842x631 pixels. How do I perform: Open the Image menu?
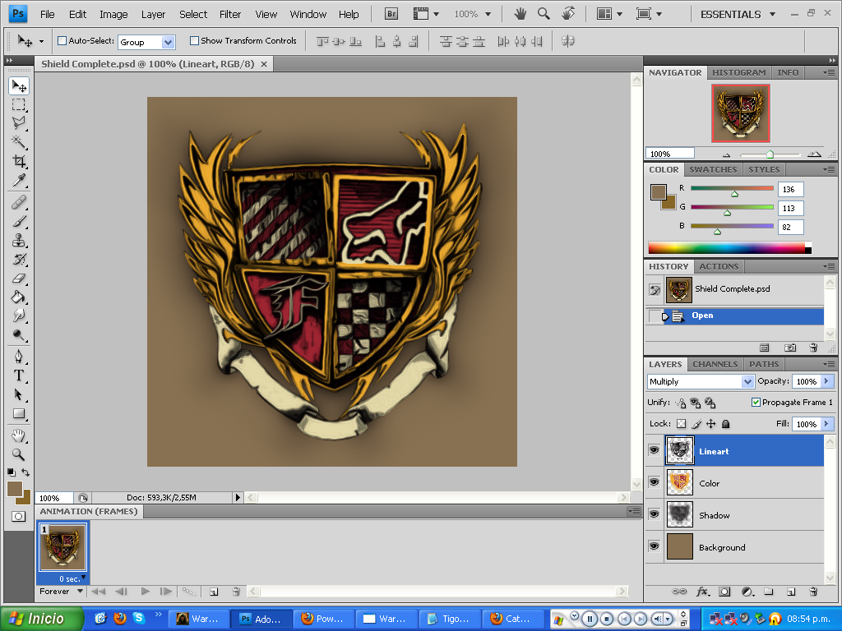113,15
